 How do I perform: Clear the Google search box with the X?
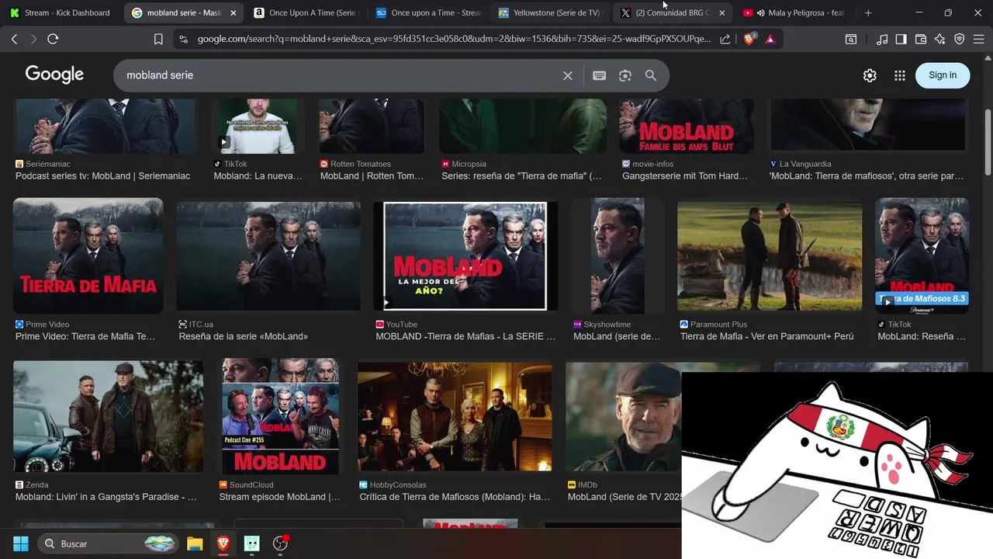pyautogui.click(x=568, y=75)
